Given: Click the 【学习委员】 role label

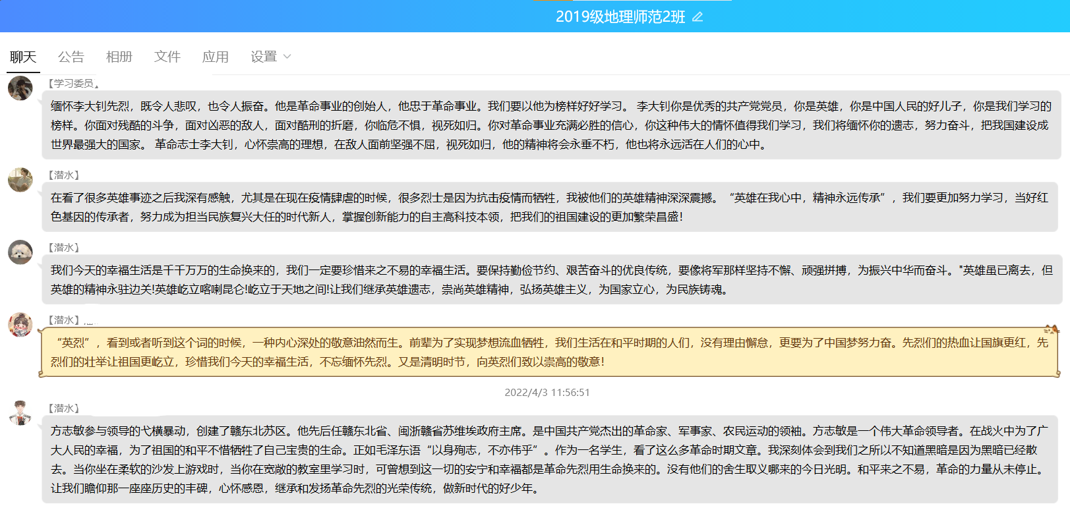Looking at the screenshot, I should click(x=71, y=84).
